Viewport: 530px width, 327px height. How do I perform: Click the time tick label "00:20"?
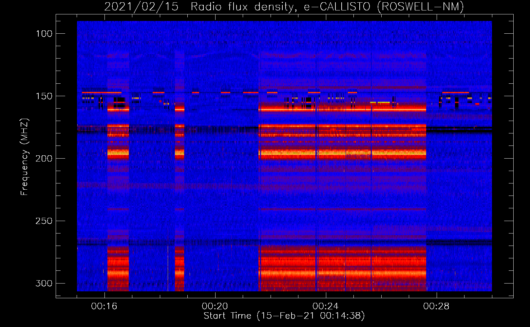[215, 306]
